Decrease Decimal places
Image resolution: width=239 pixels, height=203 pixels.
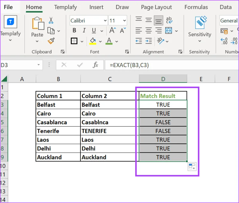pos(234,41)
